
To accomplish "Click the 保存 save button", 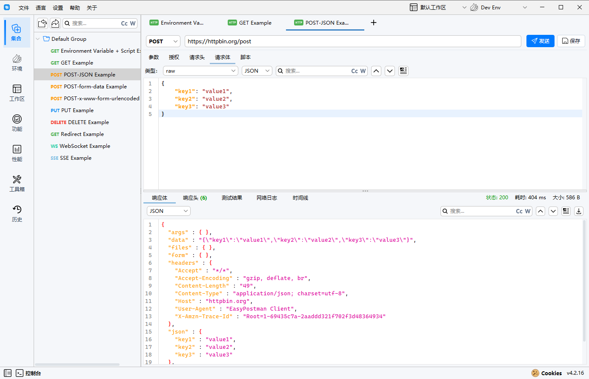I will (571, 41).
